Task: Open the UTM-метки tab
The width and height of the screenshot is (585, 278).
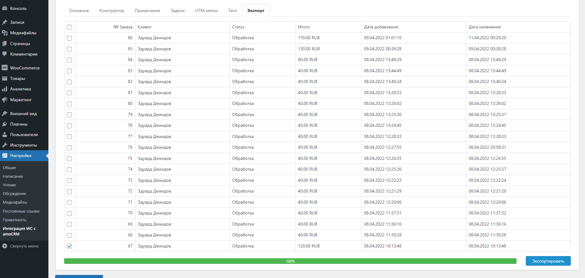Action: [206, 10]
